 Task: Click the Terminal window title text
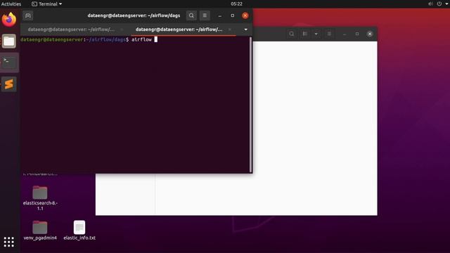pos(134,15)
